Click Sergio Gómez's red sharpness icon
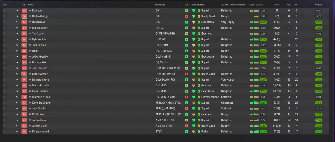The height and width of the screenshot is (142, 335). pyautogui.click(x=187, y=74)
